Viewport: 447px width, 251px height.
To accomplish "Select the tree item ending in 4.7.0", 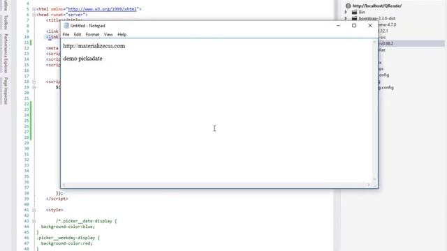I will coord(387,25).
